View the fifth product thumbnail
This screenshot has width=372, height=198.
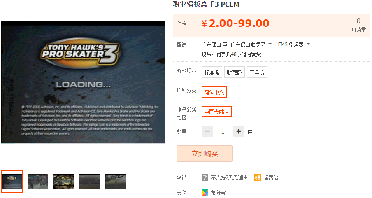pyautogui.click(x=116, y=182)
